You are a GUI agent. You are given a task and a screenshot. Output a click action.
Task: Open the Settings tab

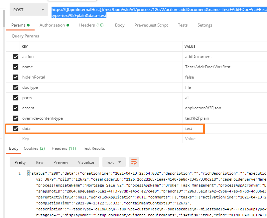[x=205, y=25]
